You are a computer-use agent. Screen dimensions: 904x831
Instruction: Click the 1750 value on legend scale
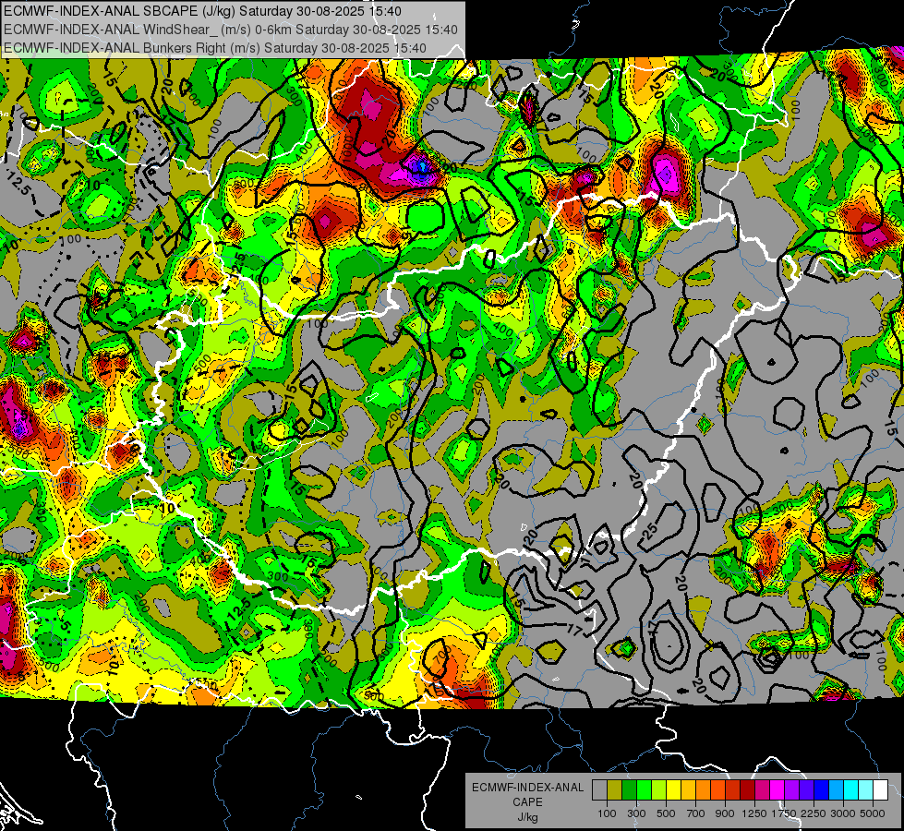[x=784, y=813]
